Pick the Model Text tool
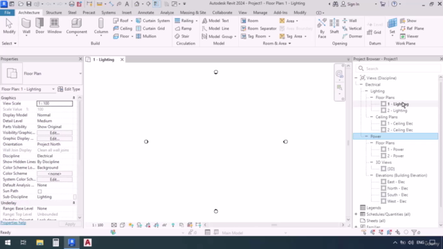 (215, 21)
